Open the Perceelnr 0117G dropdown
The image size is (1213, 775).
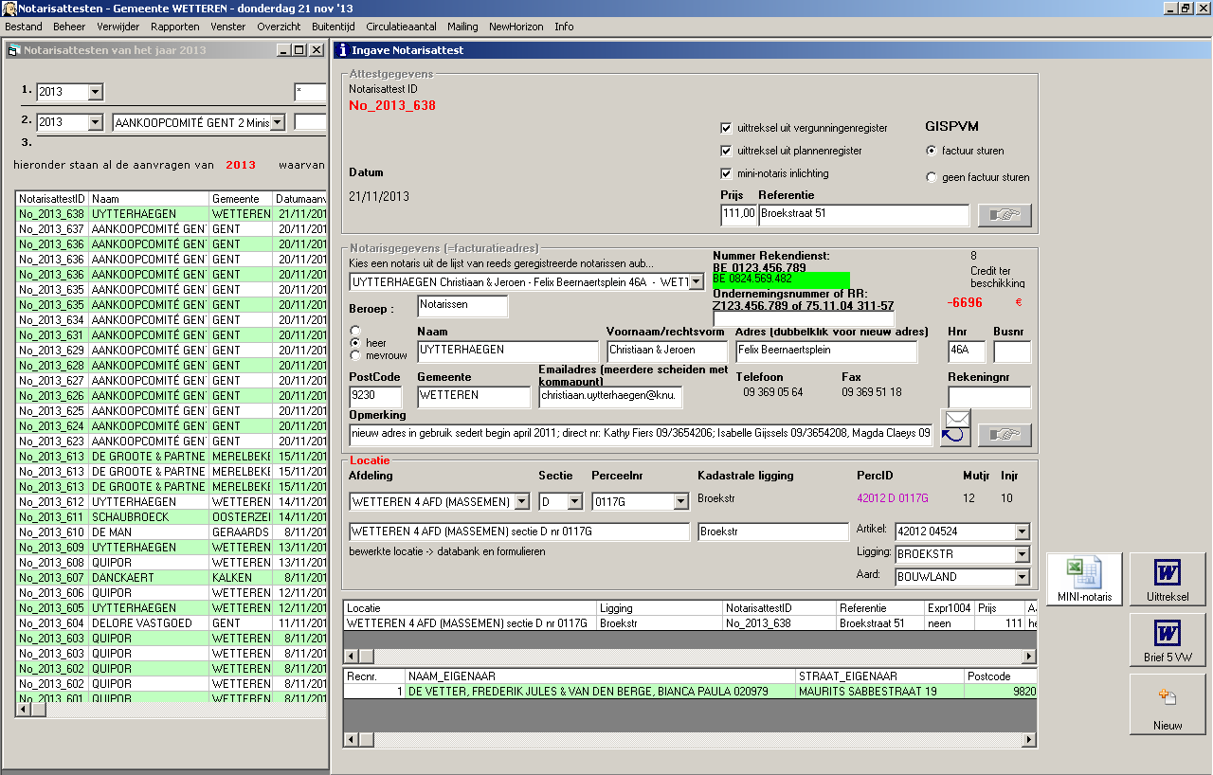pos(680,501)
